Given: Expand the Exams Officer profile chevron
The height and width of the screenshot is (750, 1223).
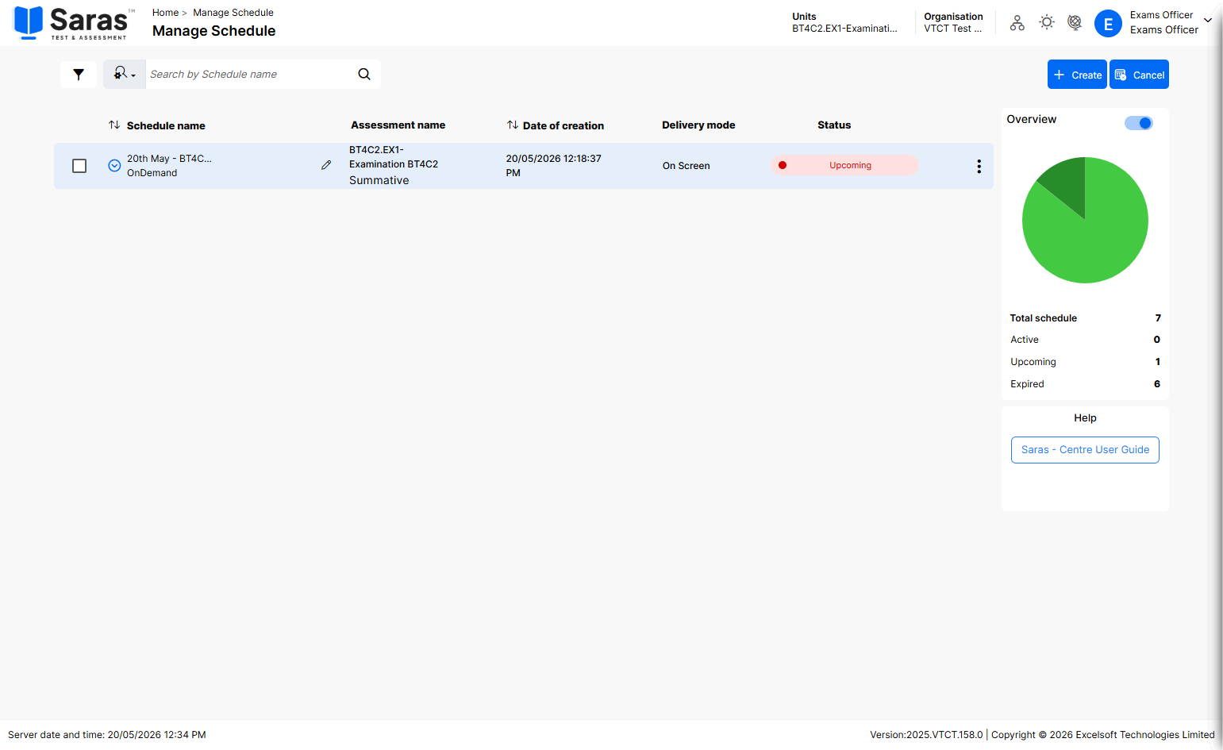Looking at the screenshot, I should coord(1208,21).
